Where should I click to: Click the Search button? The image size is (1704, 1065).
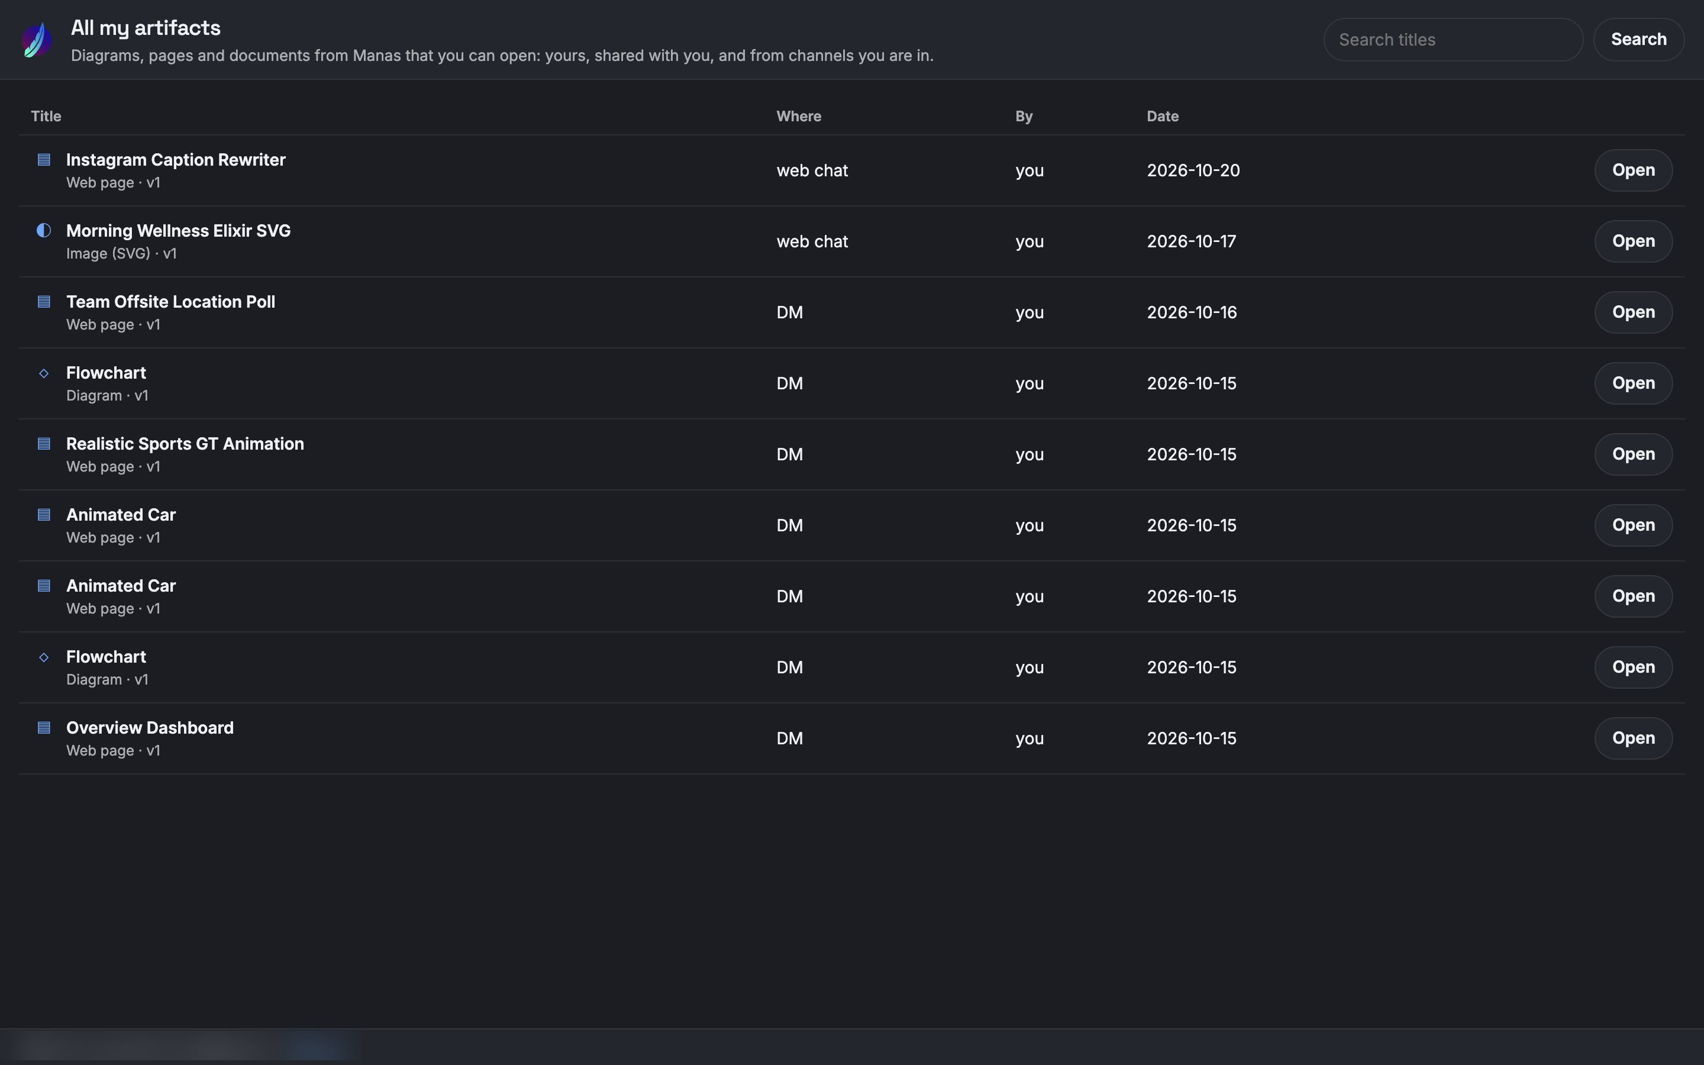pyautogui.click(x=1638, y=40)
